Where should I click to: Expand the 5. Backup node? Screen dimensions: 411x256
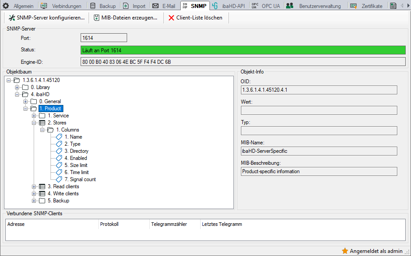(x=34, y=201)
